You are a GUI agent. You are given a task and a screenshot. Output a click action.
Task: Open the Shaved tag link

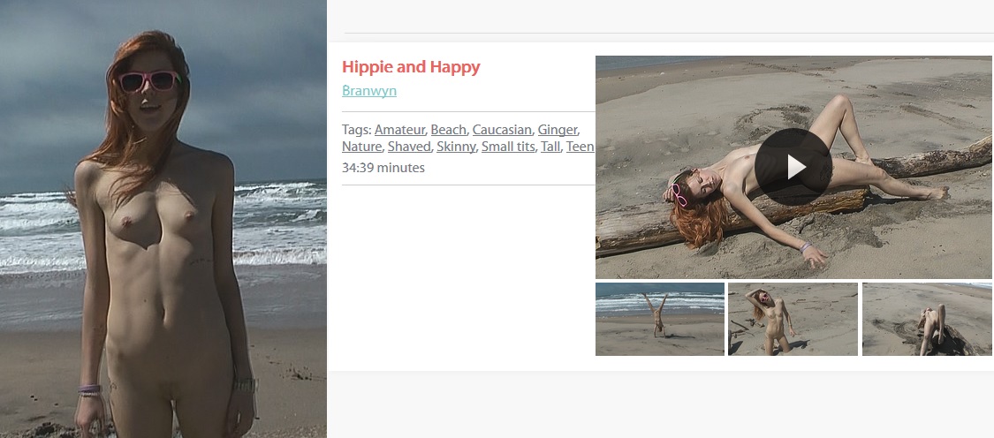(409, 147)
